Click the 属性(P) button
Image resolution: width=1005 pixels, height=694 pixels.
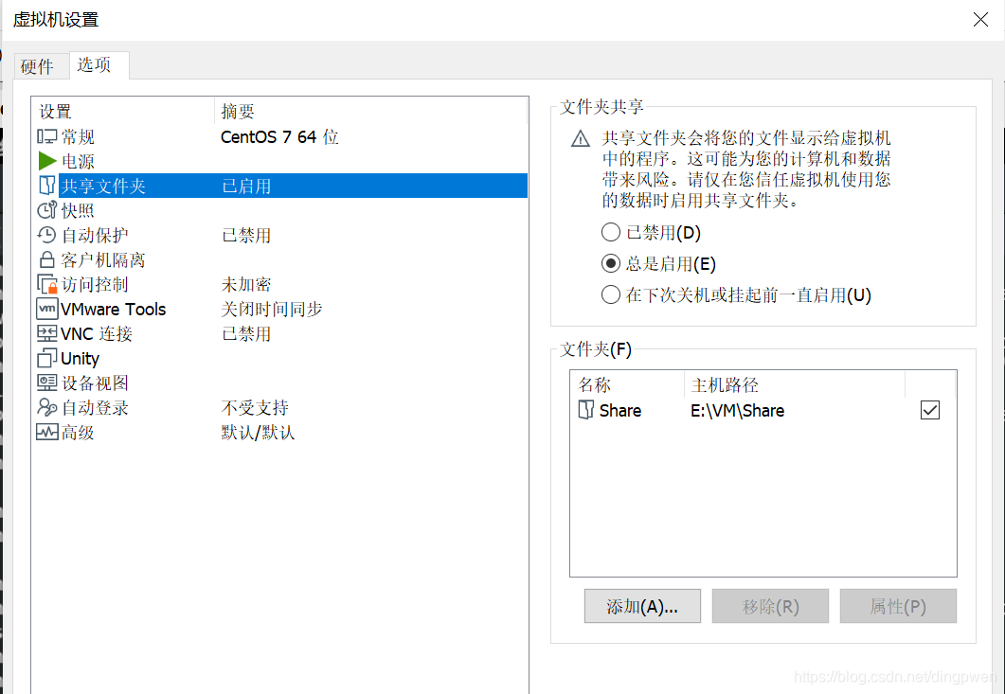pyautogui.click(x=898, y=606)
